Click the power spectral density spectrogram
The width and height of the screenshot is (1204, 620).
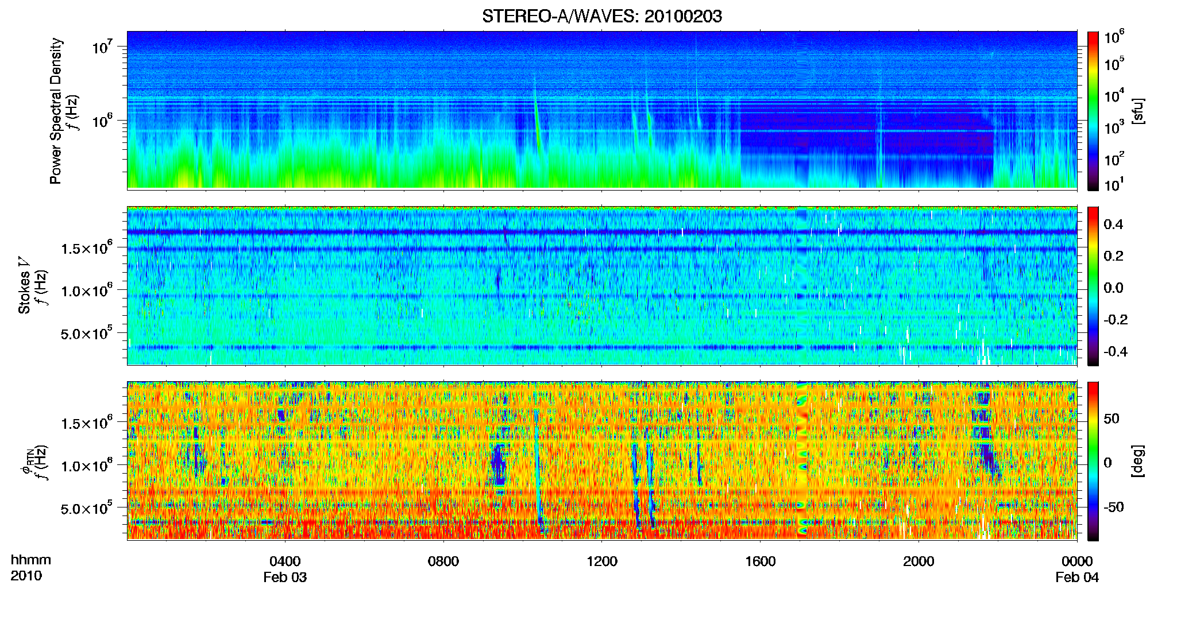pyautogui.click(x=602, y=110)
